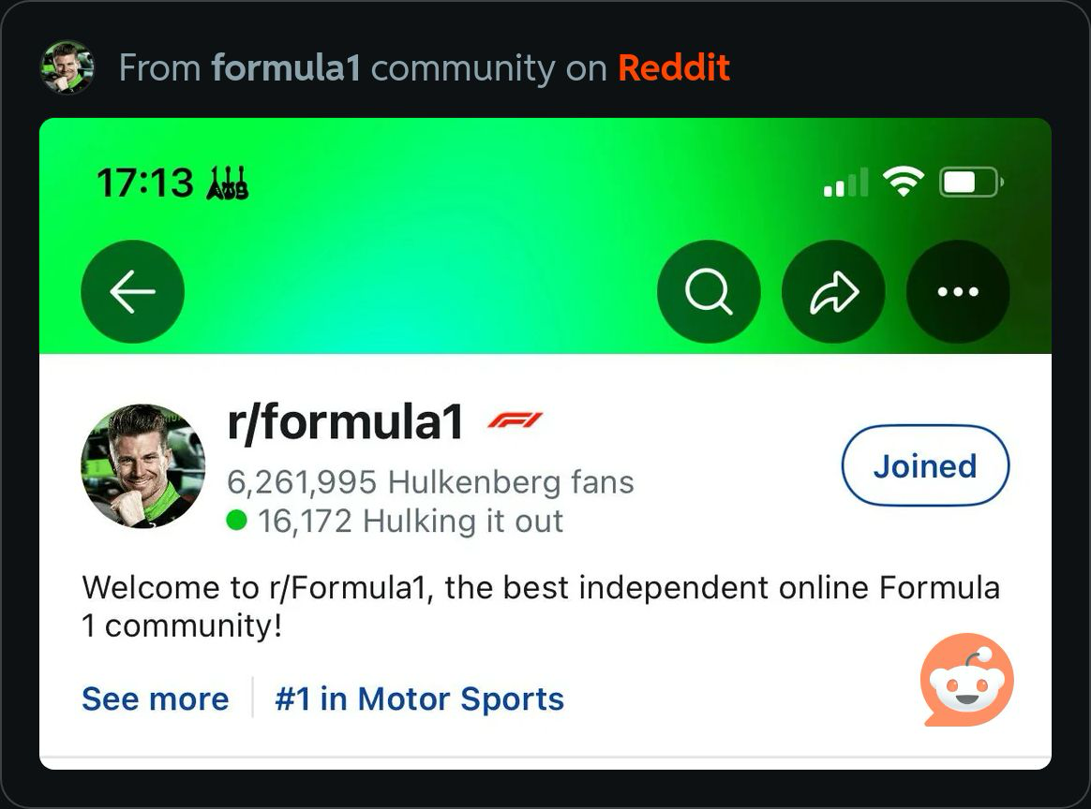Click the small avatar beside From formula1
Image resolution: width=1091 pixels, height=809 pixels.
[x=67, y=67]
